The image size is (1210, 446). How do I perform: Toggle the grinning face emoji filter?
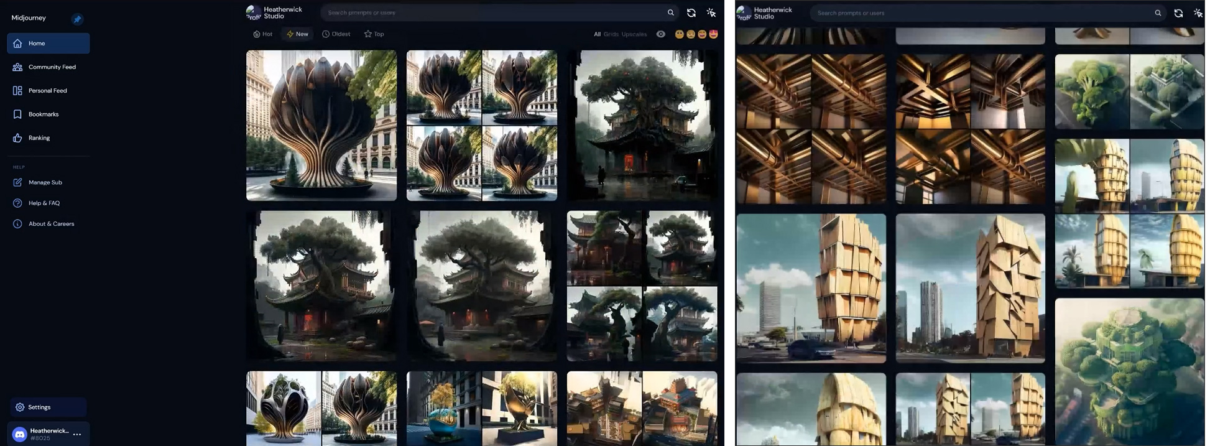pos(702,34)
